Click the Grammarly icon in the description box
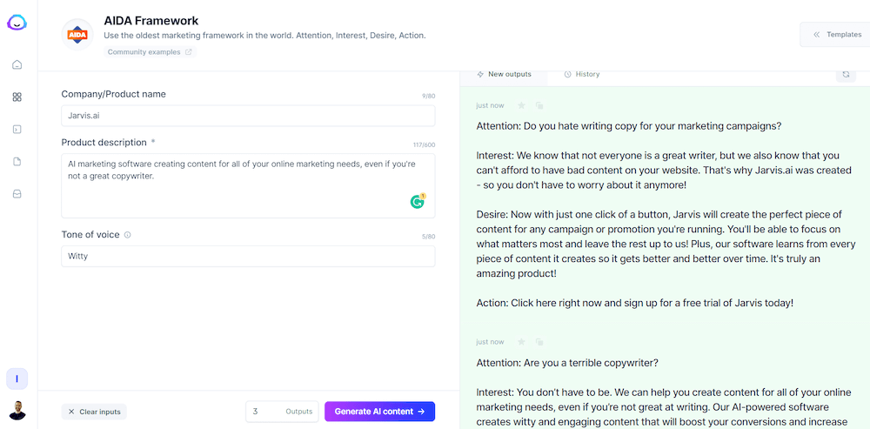Image resolution: width=870 pixels, height=429 pixels. (418, 202)
